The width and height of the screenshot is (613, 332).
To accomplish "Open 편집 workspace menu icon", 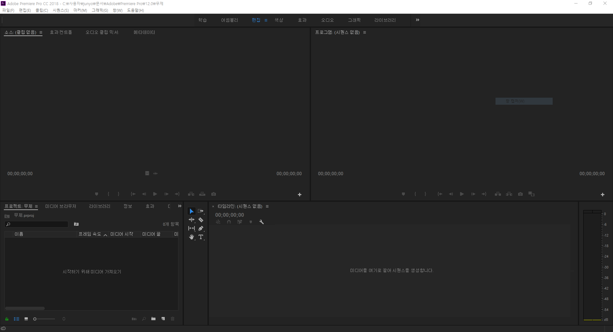I will pos(266,20).
